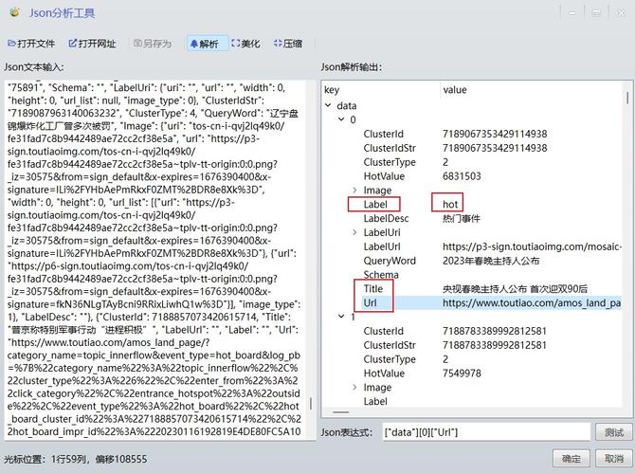
Task: Expand the LabelUri node
Action: (x=354, y=232)
